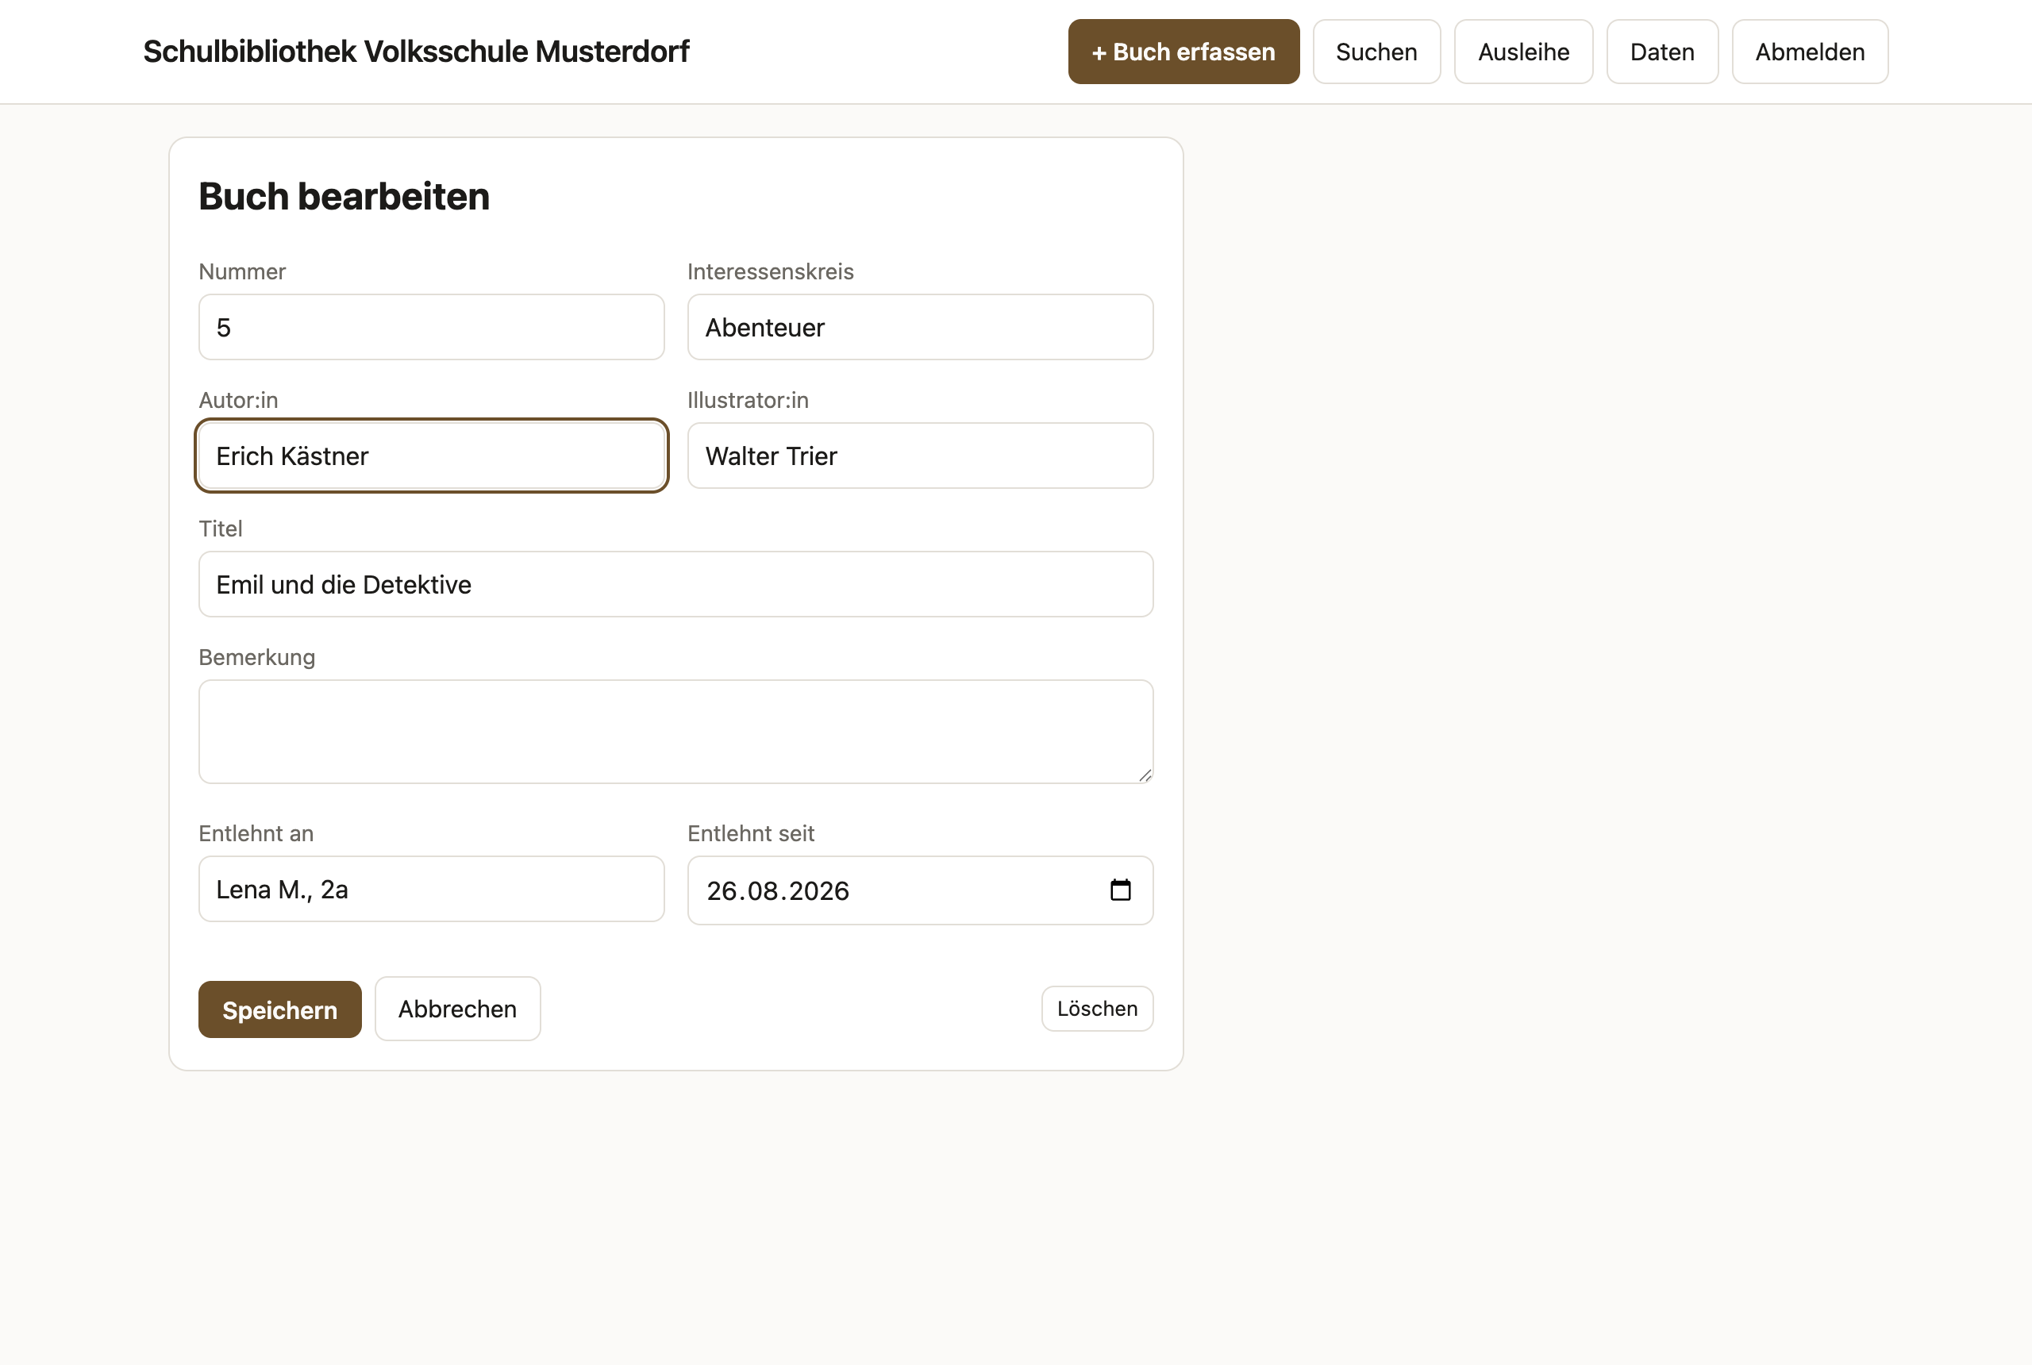Click the Bemerkung label
This screenshot has width=2032, height=1365.
[257, 657]
